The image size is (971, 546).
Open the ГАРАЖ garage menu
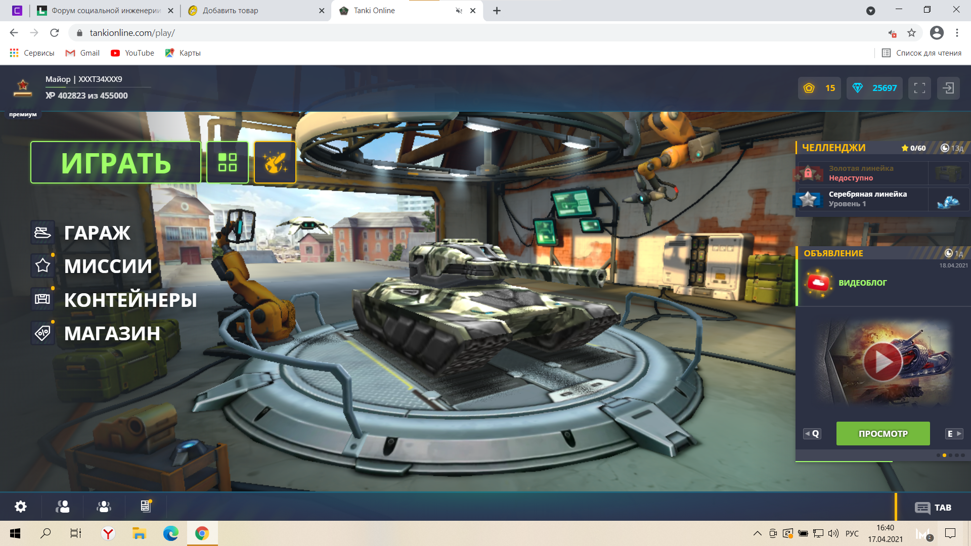[97, 233]
